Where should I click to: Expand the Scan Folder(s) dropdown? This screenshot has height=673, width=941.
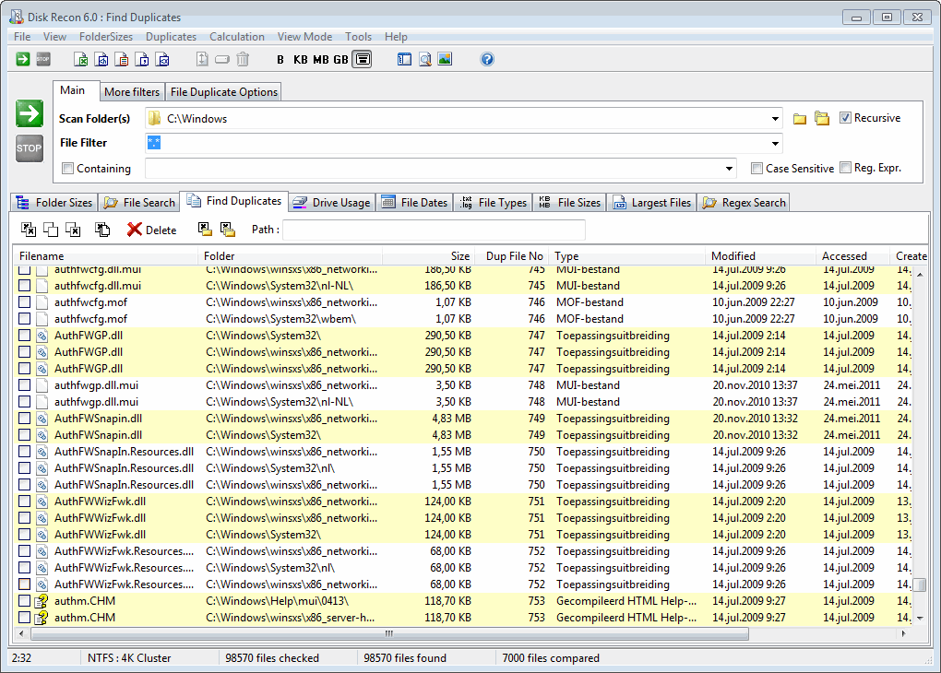[x=775, y=119]
